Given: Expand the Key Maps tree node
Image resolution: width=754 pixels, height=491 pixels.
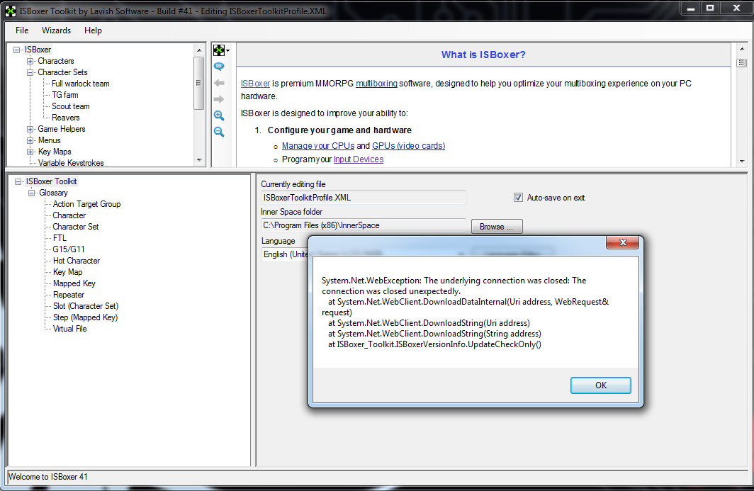Looking at the screenshot, I should pyautogui.click(x=30, y=152).
